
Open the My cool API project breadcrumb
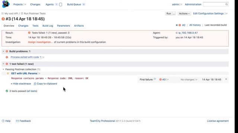(11, 14)
